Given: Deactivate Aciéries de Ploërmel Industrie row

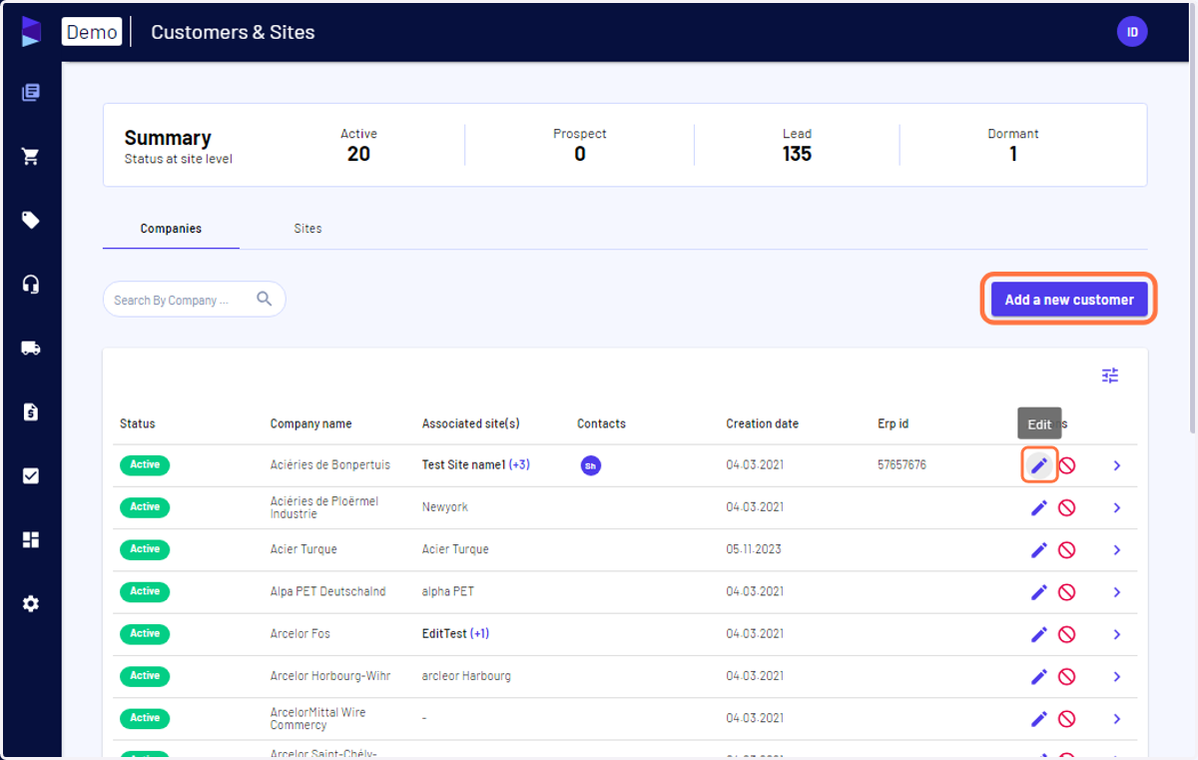Looking at the screenshot, I should 1066,507.
